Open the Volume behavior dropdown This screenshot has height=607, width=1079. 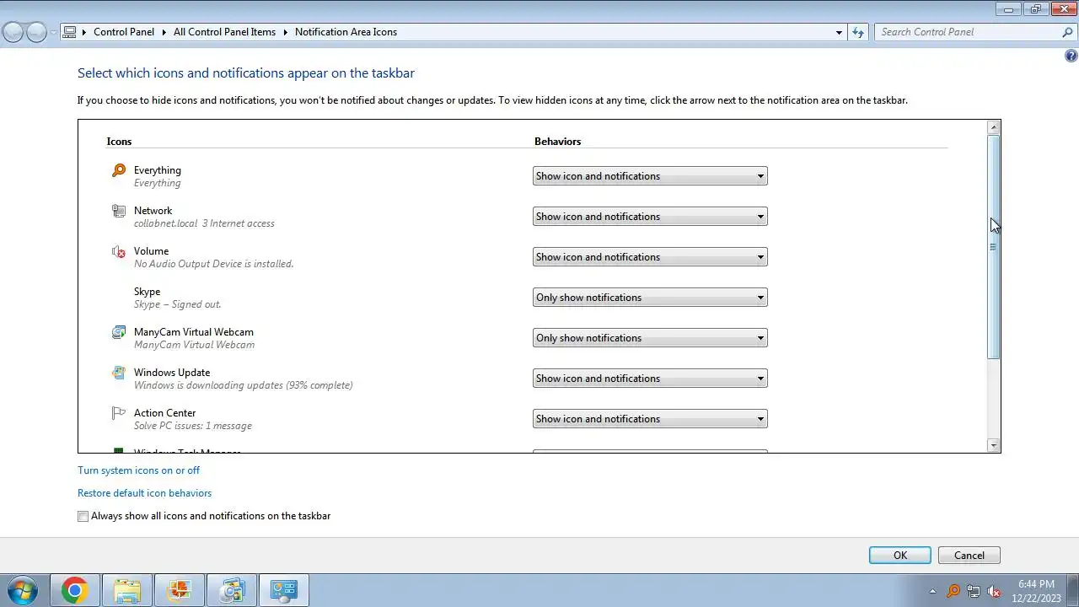click(650, 257)
